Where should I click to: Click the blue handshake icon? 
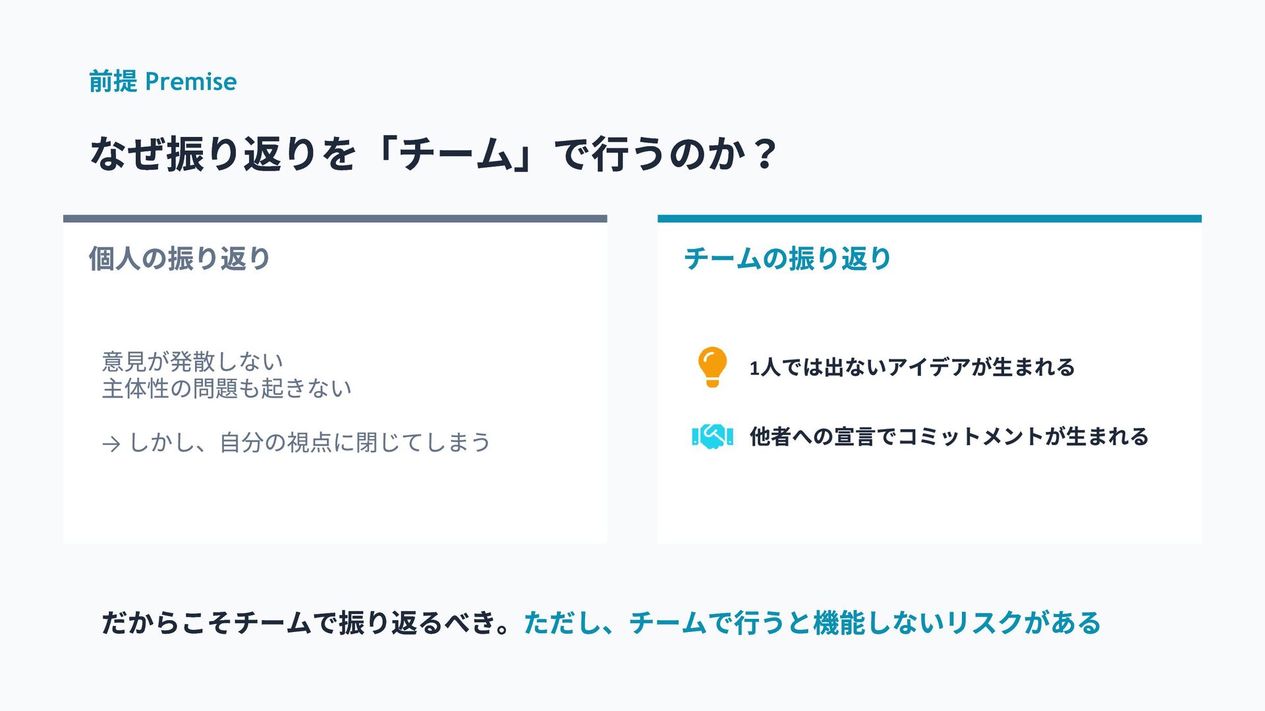[x=712, y=436]
